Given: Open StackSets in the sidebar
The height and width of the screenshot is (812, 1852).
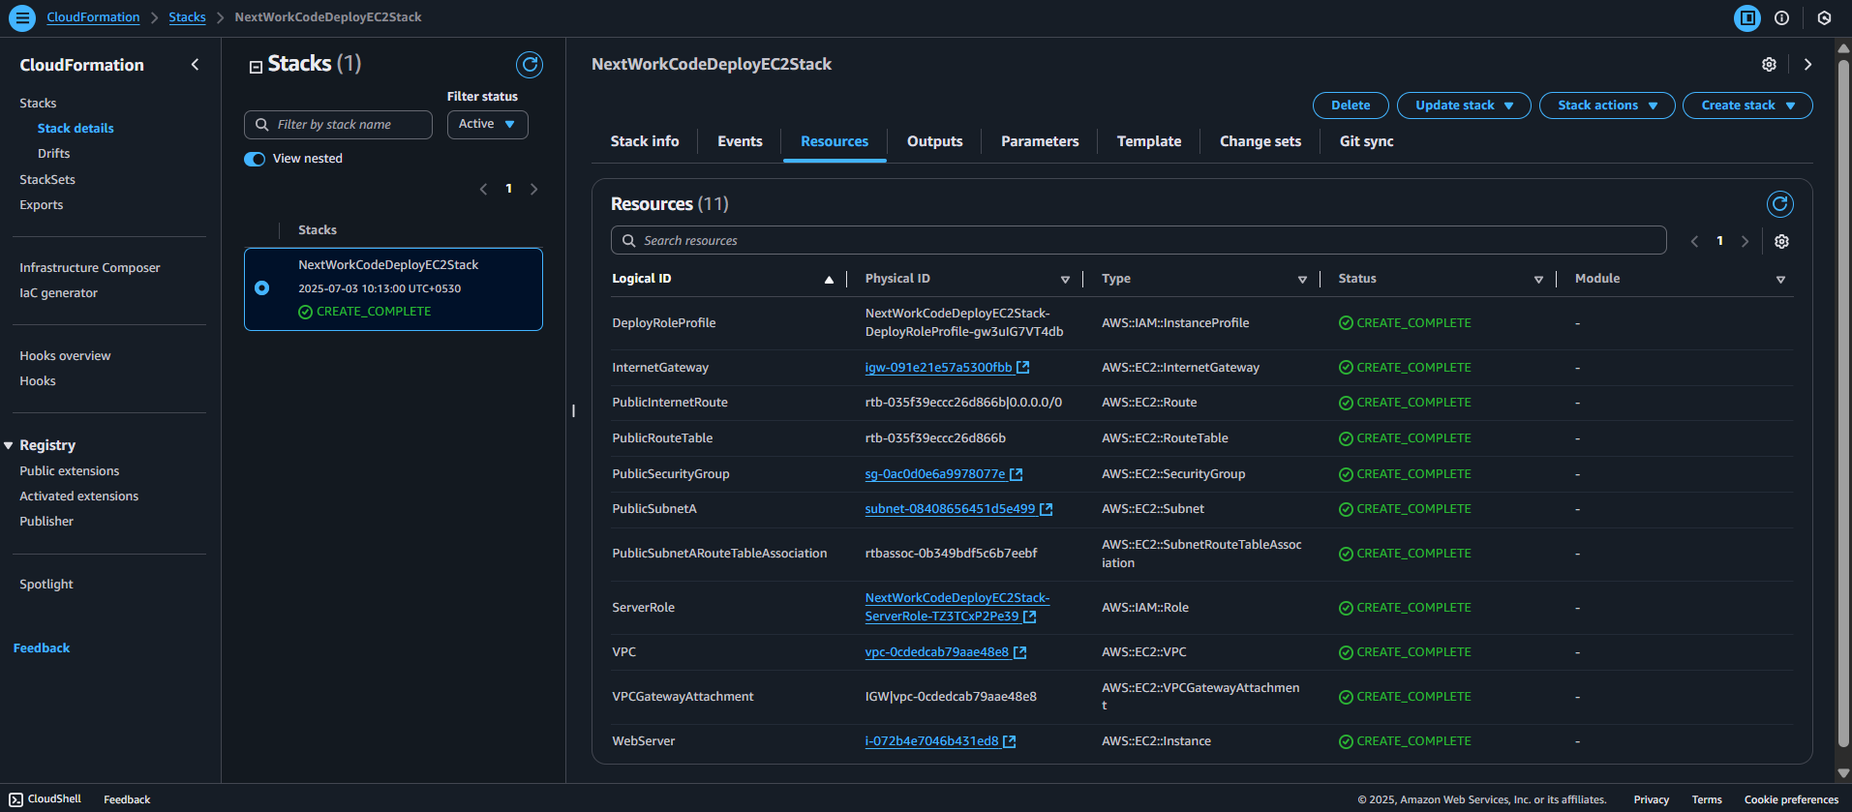Looking at the screenshot, I should click(47, 180).
